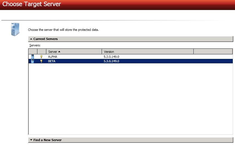Click ALPHA's version 5.3.0.149.0 cell

tap(111, 57)
